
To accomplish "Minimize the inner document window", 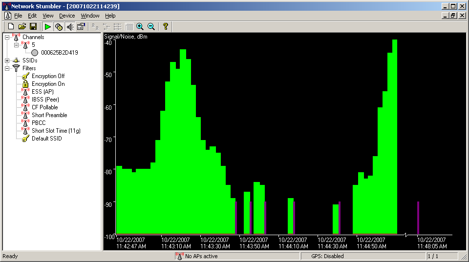I will point(445,16).
